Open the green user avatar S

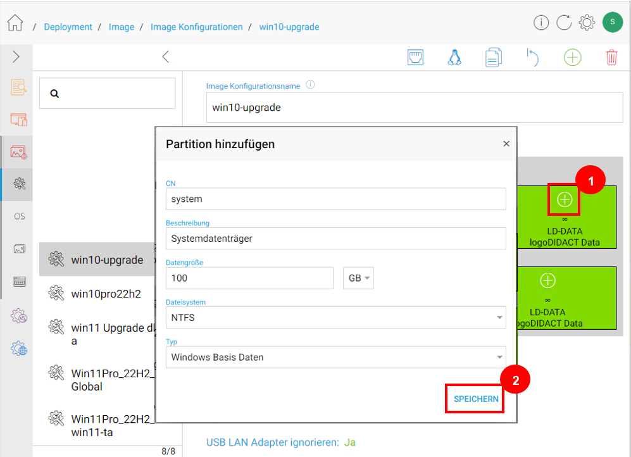[613, 22]
